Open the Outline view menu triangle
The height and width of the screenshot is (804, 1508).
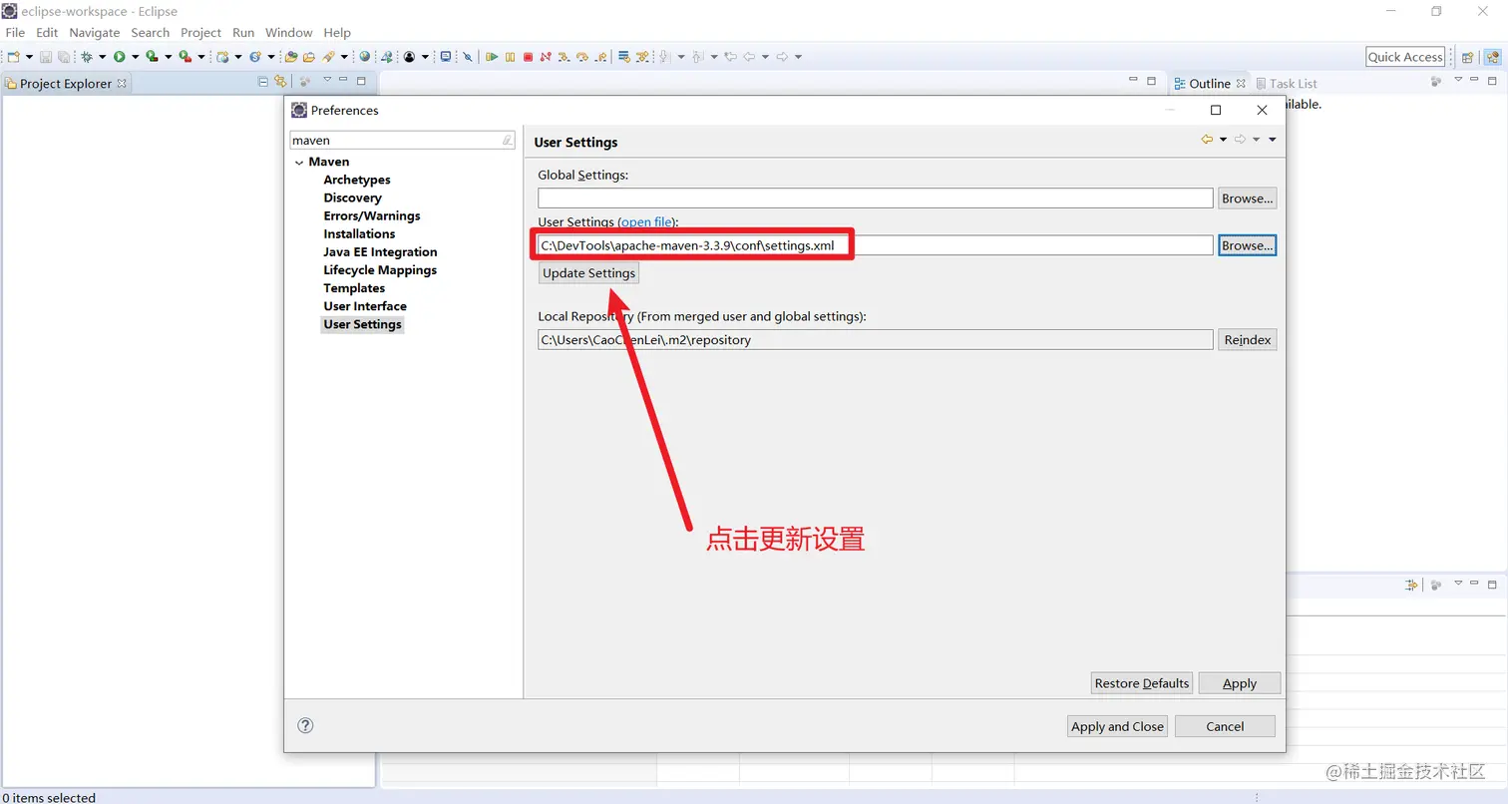click(1457, 80)
